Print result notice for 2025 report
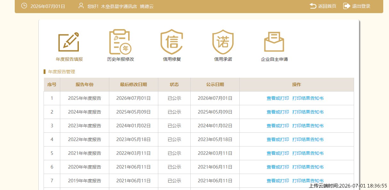Image resolution: width=389 pixels, height=190 pixels. [308, 98]
